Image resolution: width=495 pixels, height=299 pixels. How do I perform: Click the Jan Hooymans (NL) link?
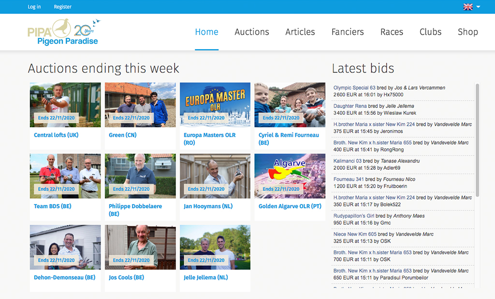pyautogui.click(x=208, y=206)
